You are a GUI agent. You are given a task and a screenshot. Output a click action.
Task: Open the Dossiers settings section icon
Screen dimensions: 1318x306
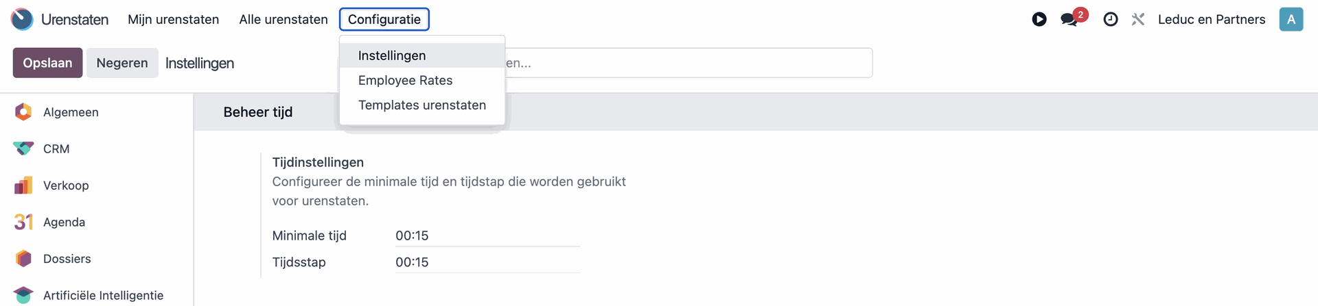[x=23, y=259]
